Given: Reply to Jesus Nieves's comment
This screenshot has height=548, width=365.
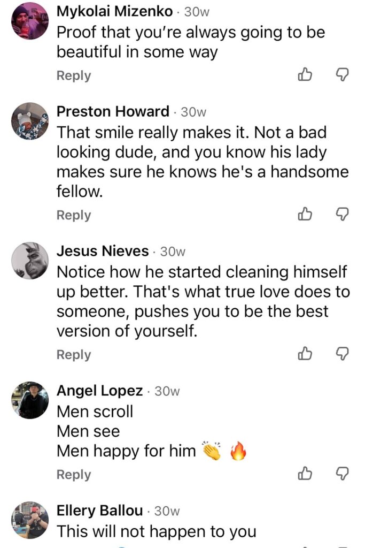Looking at the screenshot, I should (74, 354).
